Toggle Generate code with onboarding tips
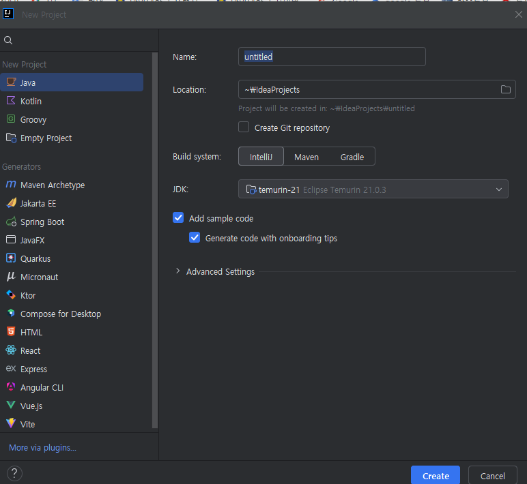The image size is (527, 484). click(x=195, y=238)
